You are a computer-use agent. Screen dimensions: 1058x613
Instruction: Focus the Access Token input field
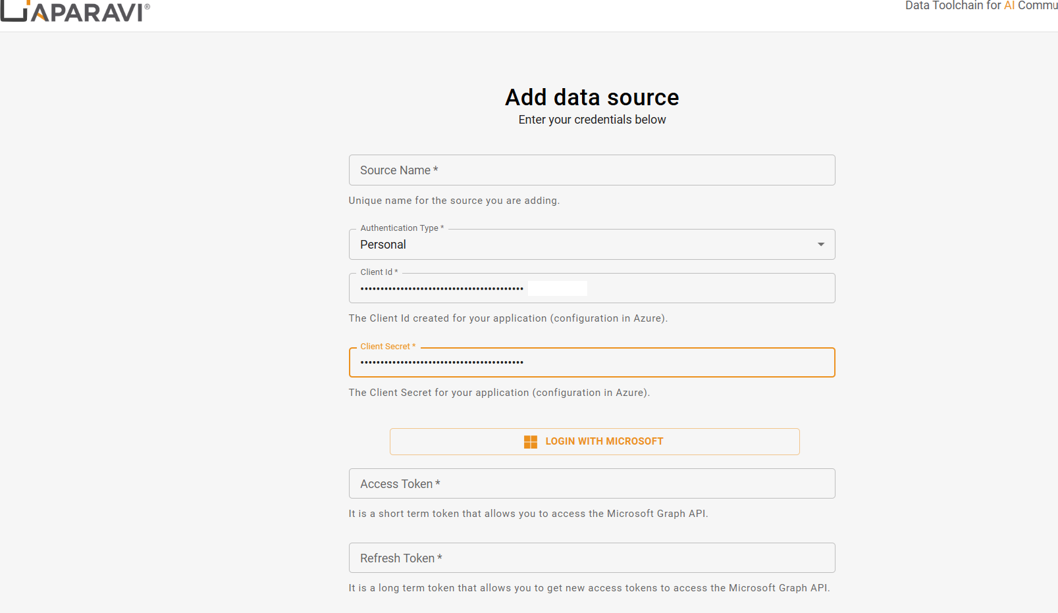pyautogui.click(x=591, y=484)
